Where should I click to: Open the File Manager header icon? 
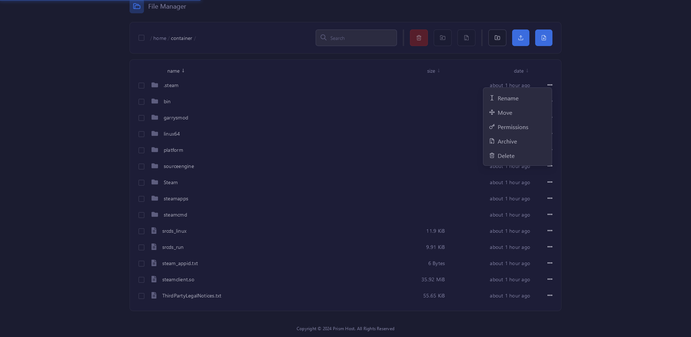(137, 6)
